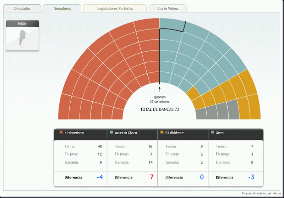Click Otros Tenian value 7
Viewport: 284px width, 198px height.
[252, 146]
